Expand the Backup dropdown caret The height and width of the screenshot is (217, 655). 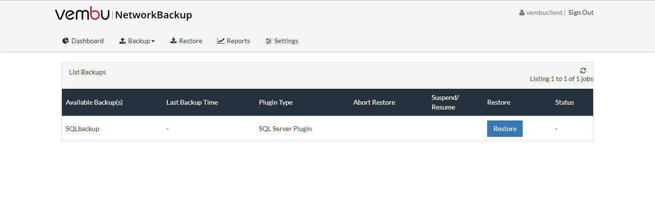[x=153, y=41]
